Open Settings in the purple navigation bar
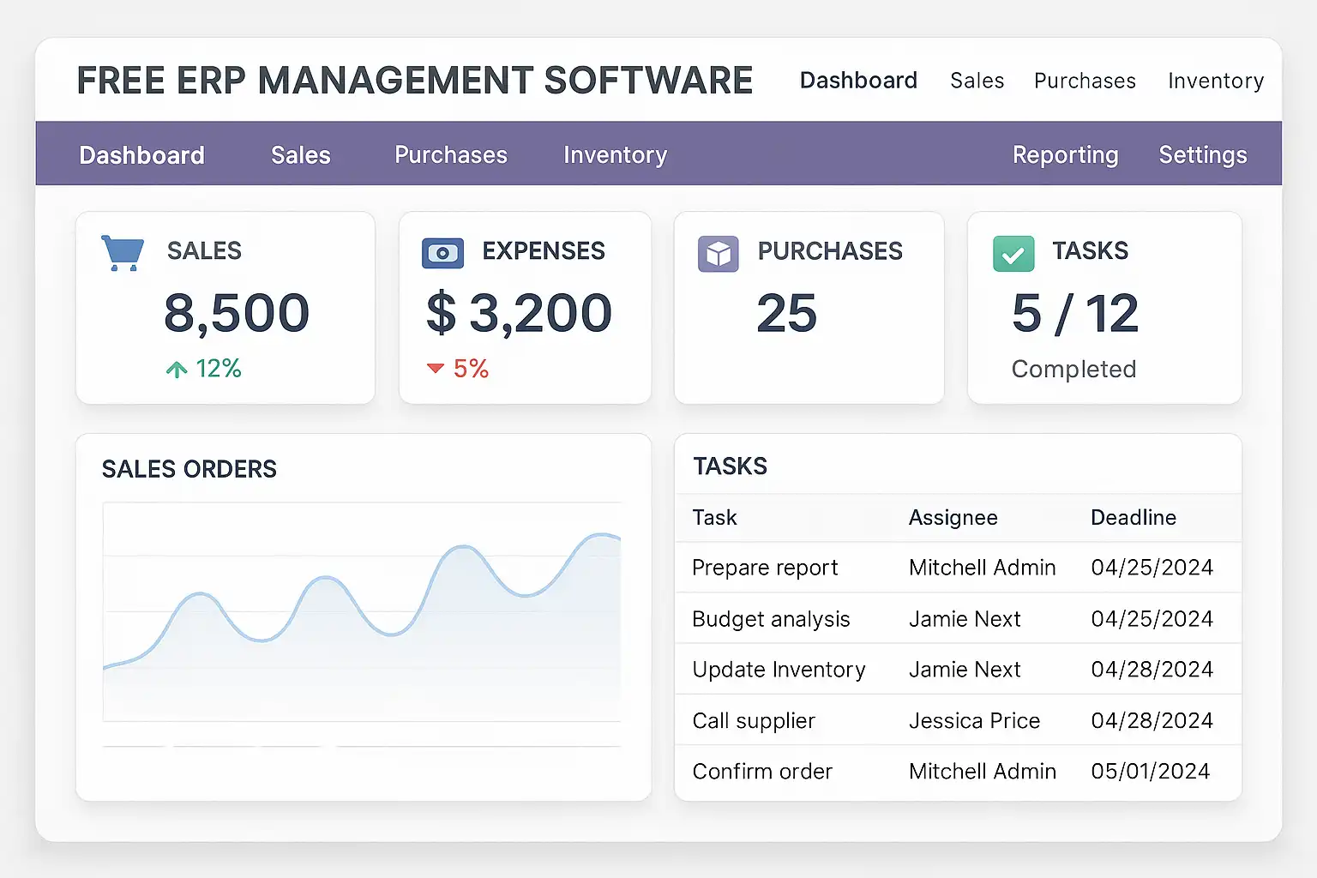 click(x=1202, y=155)
